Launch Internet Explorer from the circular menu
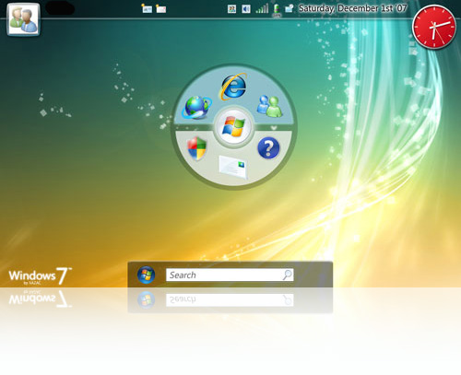Viewport: 461px width, 375px height. coord(234,87)
